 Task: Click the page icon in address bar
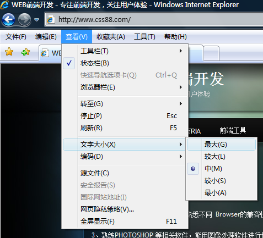tap(51, 19)
